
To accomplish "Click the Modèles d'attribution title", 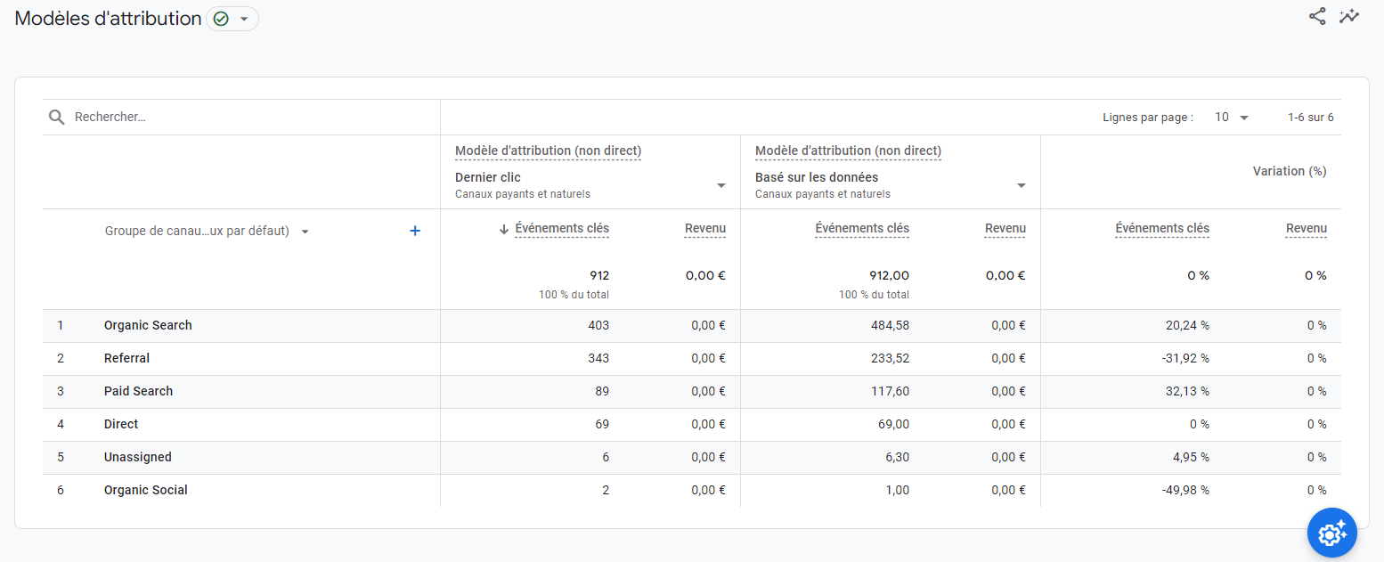I will pos(108,19).
